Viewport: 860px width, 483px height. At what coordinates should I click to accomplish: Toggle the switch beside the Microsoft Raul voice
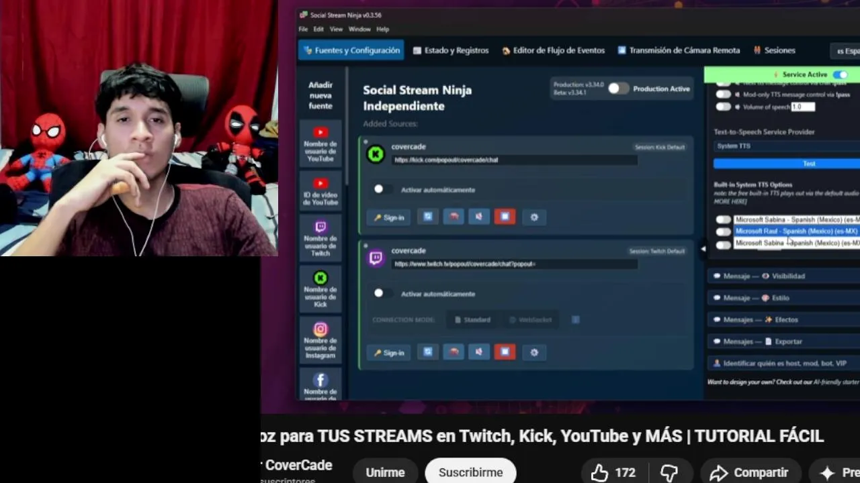click(x=723, y=231)
